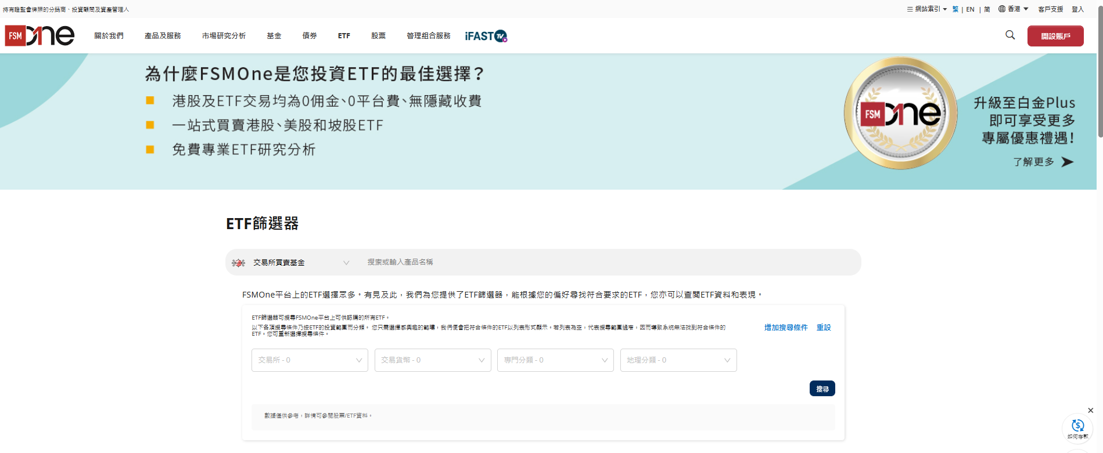Click the FSMOne logo in header
Viewport: 1103px width, 453px height.
coord(39,35)
